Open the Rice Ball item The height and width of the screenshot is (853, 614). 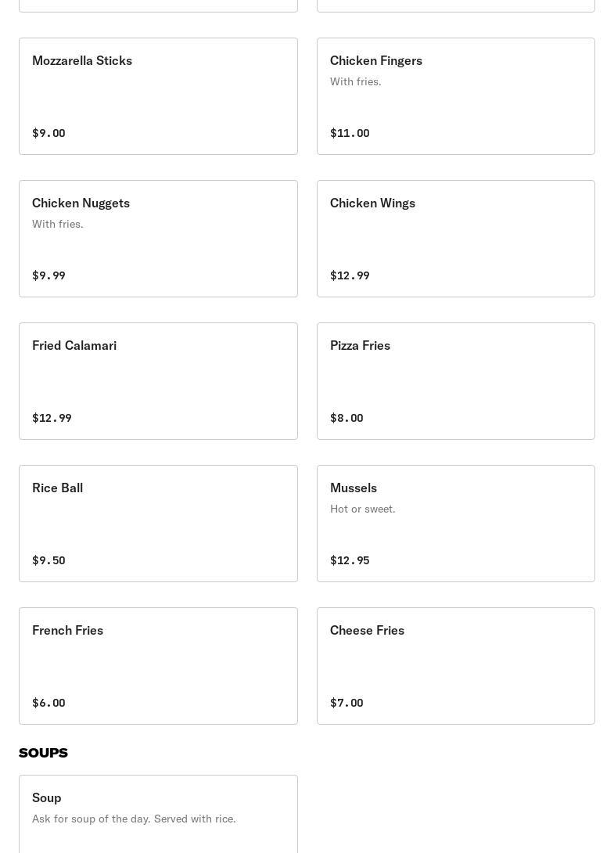pos(158,523)
